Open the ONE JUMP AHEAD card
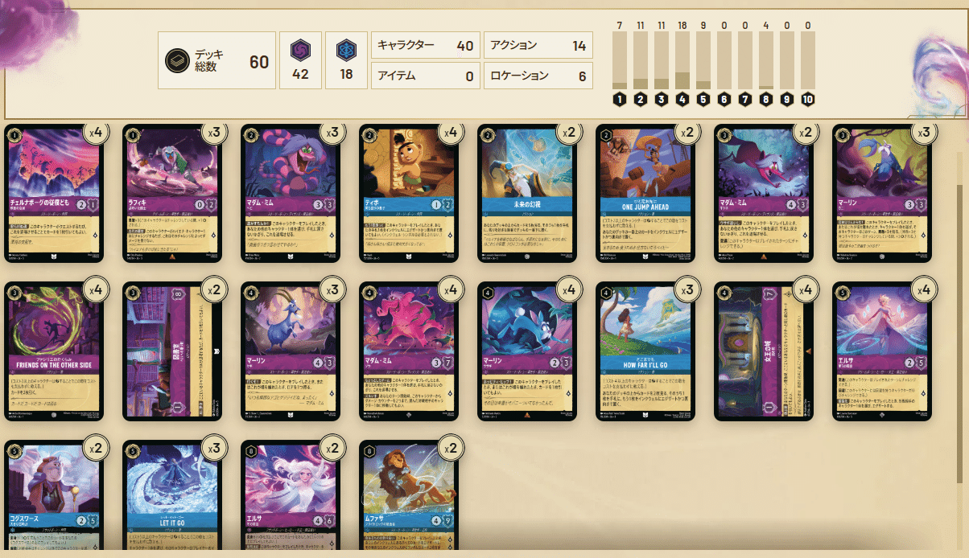Viewport: 969px width, 558px height. 646,194
